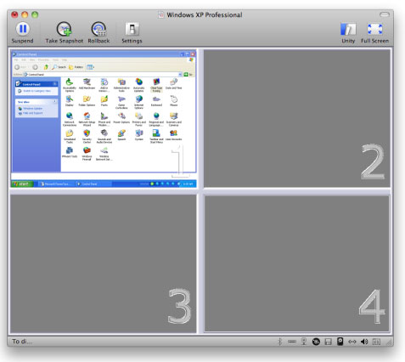Open the Tools menu in Control Panel
The width and height of the screenshot is (405, 362).
(x=55, y=60)
